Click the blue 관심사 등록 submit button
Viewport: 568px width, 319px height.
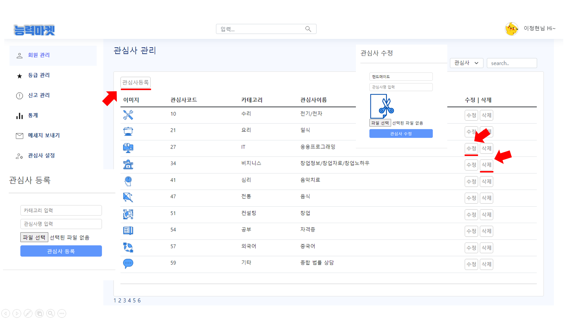point(61,251)
